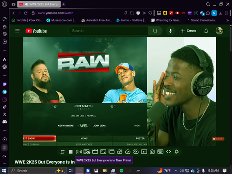Show keyboard shortcuts icon
This screenshot has height=174, width=232.
tap(160, 151)
